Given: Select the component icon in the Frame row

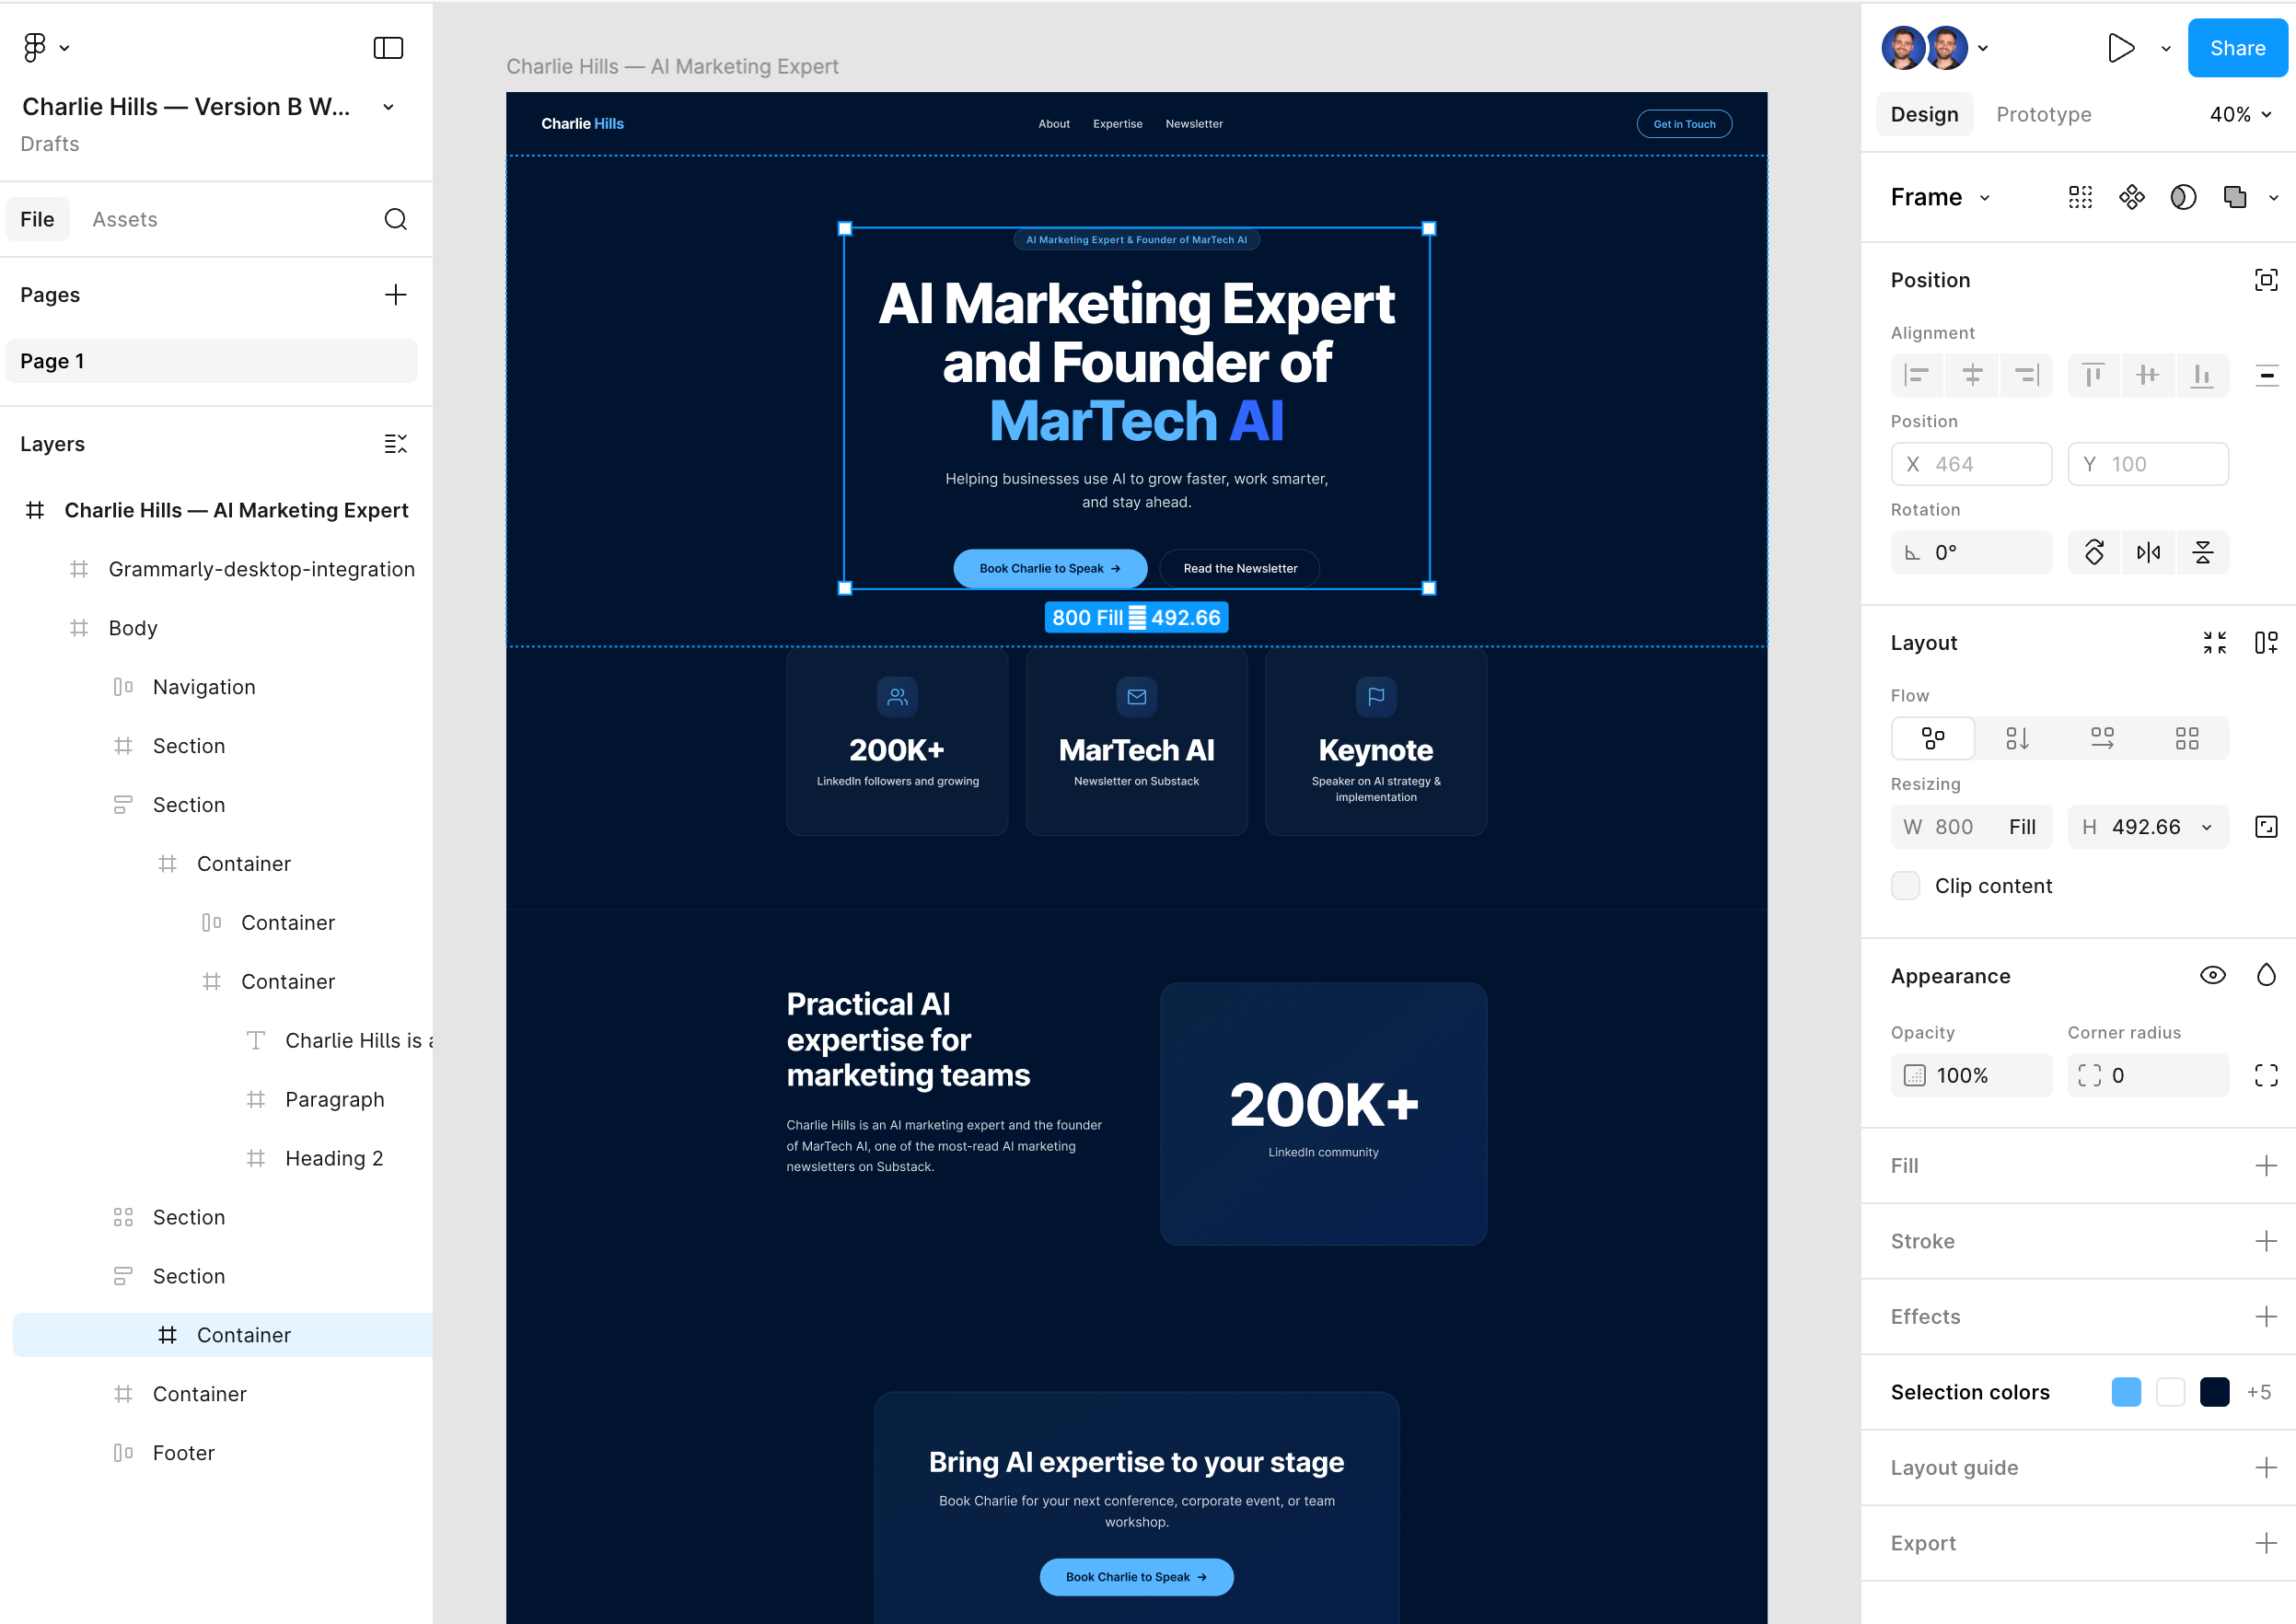Looking at the screenshot, I should [x=2132, y=197].
